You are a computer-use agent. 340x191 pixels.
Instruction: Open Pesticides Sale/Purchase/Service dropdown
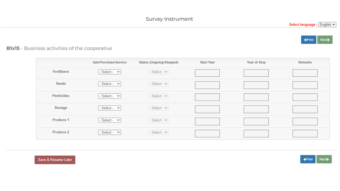click(x=109, y=96)
